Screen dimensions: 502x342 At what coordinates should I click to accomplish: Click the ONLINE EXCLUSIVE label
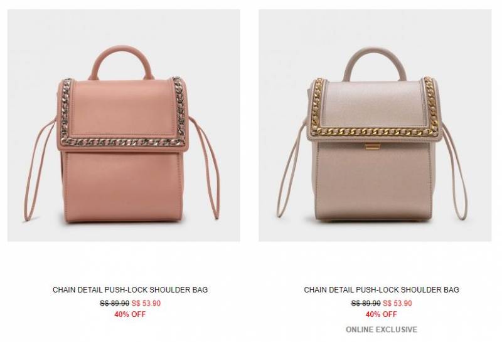click(382, 329)
